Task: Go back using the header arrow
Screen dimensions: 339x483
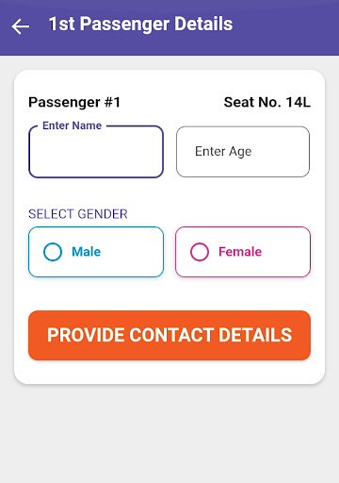Action: 21,26
